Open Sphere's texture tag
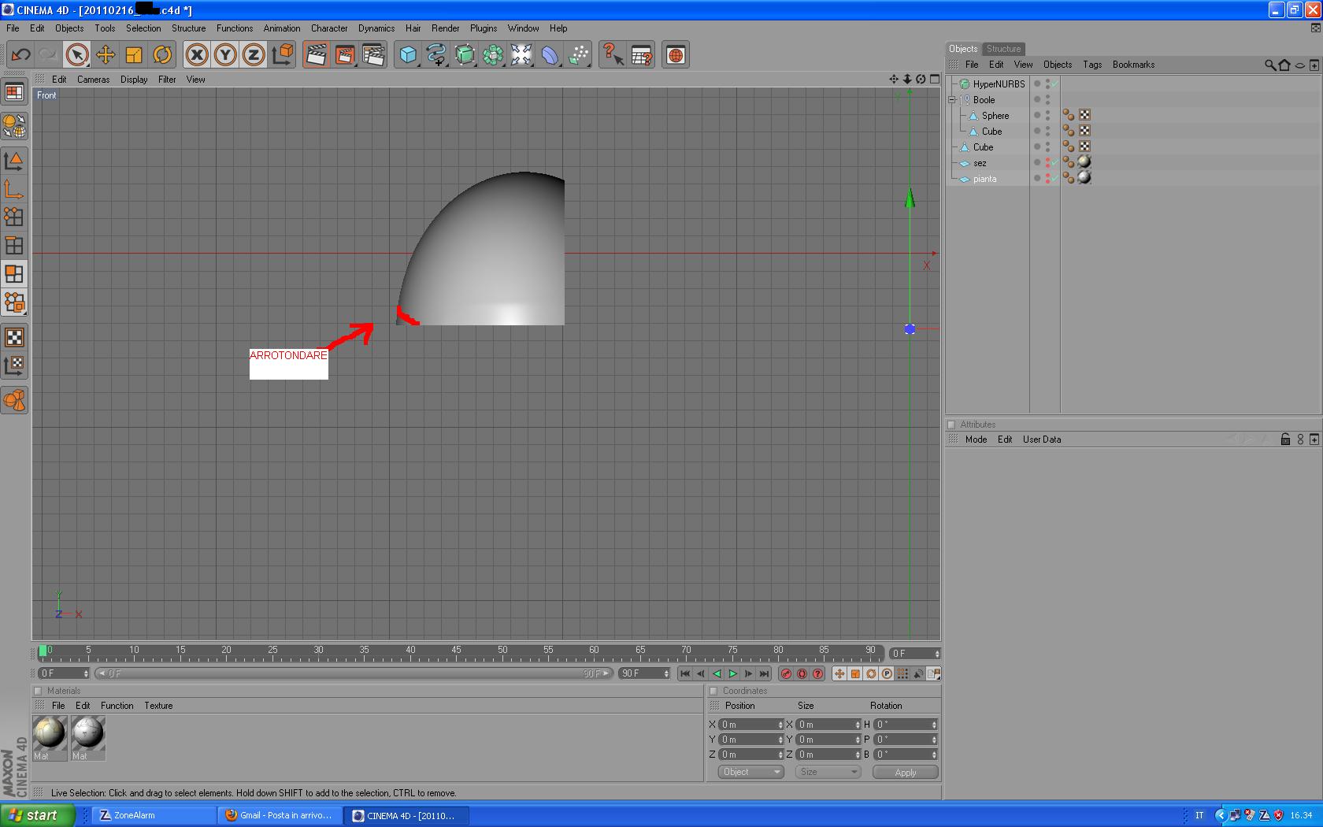 1084,115
